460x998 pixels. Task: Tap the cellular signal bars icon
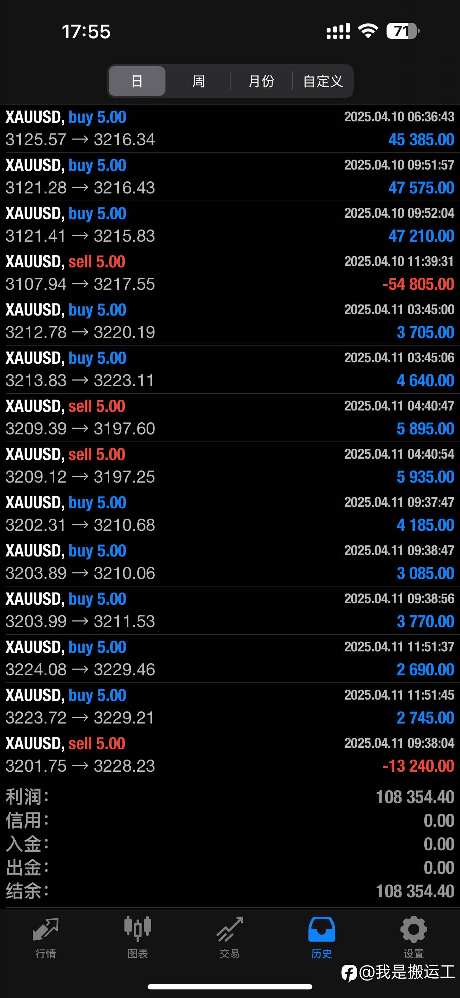click(x=338, y=31)
